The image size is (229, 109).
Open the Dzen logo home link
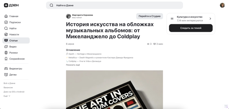[11, 5]
